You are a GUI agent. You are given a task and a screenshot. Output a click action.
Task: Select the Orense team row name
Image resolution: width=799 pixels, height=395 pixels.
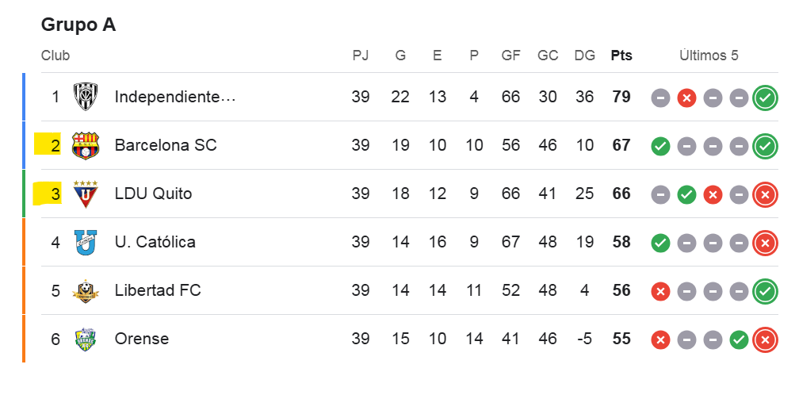(x=142, y=339)
